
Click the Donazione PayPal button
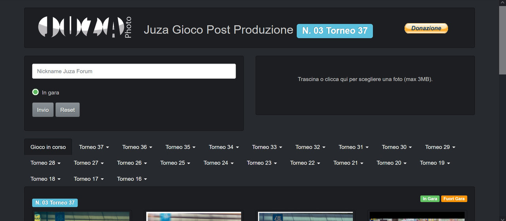pos(426,28)
